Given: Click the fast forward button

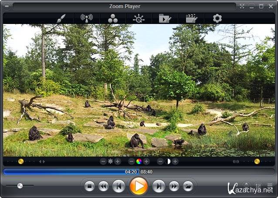Looking at the screenshot, I should tap(174, 186).
